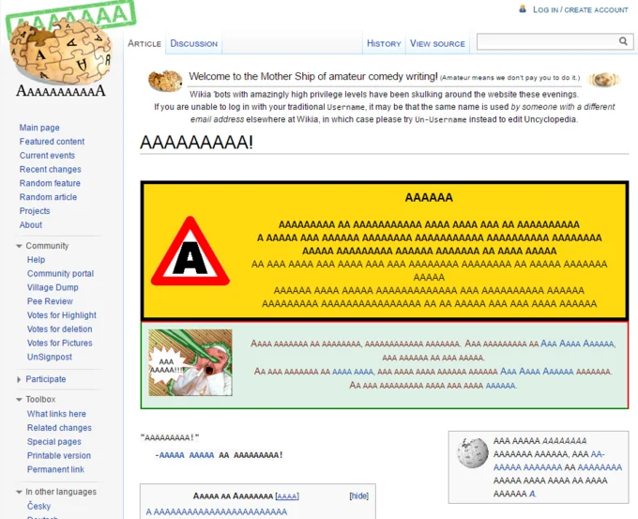Click the puzzle potato site logo
This screenshot has height=519, width=638.
click(61, 51)
